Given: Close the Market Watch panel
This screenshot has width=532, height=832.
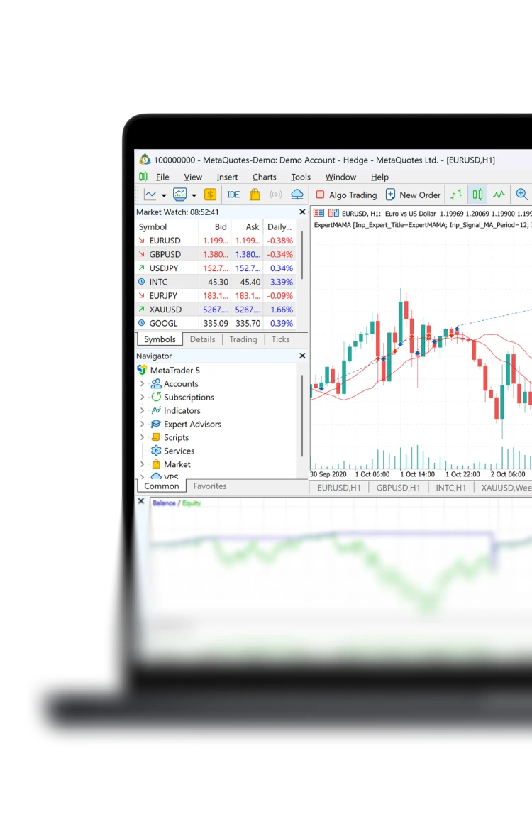Looking at the screenshot, I should click(302, 212).
